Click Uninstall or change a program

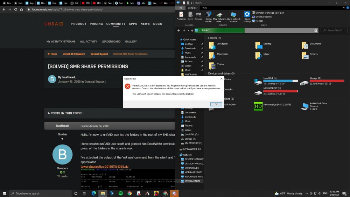[x=268, y=13]
